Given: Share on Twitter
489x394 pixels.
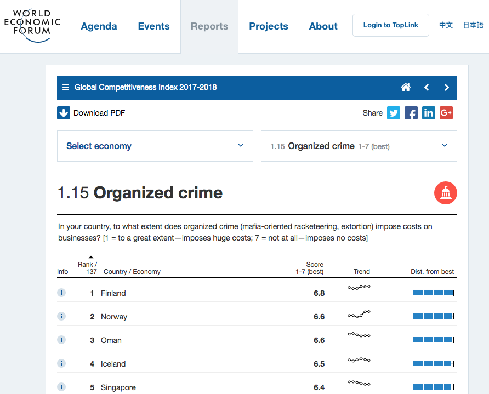Looking at the screenshot, I should tap(394, 113).
